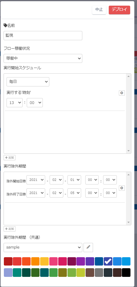Pick the dark cyan color swatch
The image size is (137, 287).
coord(45,272)
